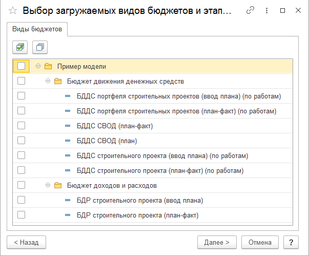Screen dimensions: 309x256
Task: Check the БДДС СВОД (план-факт) checkbox
Action: 21,126
